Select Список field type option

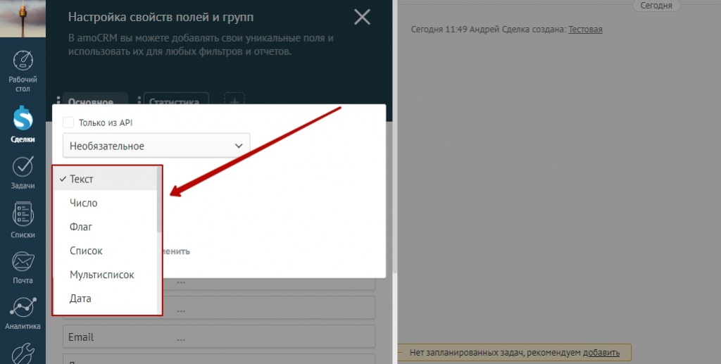(x=106, y=251)
